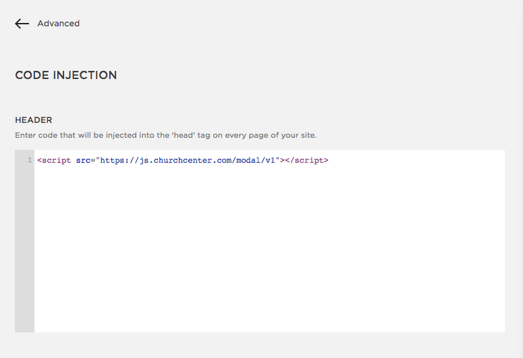Viewport: 523px width, 358px height.
Task: Click the 'Enter code that will be injected' description
Action: coord(166,135)
